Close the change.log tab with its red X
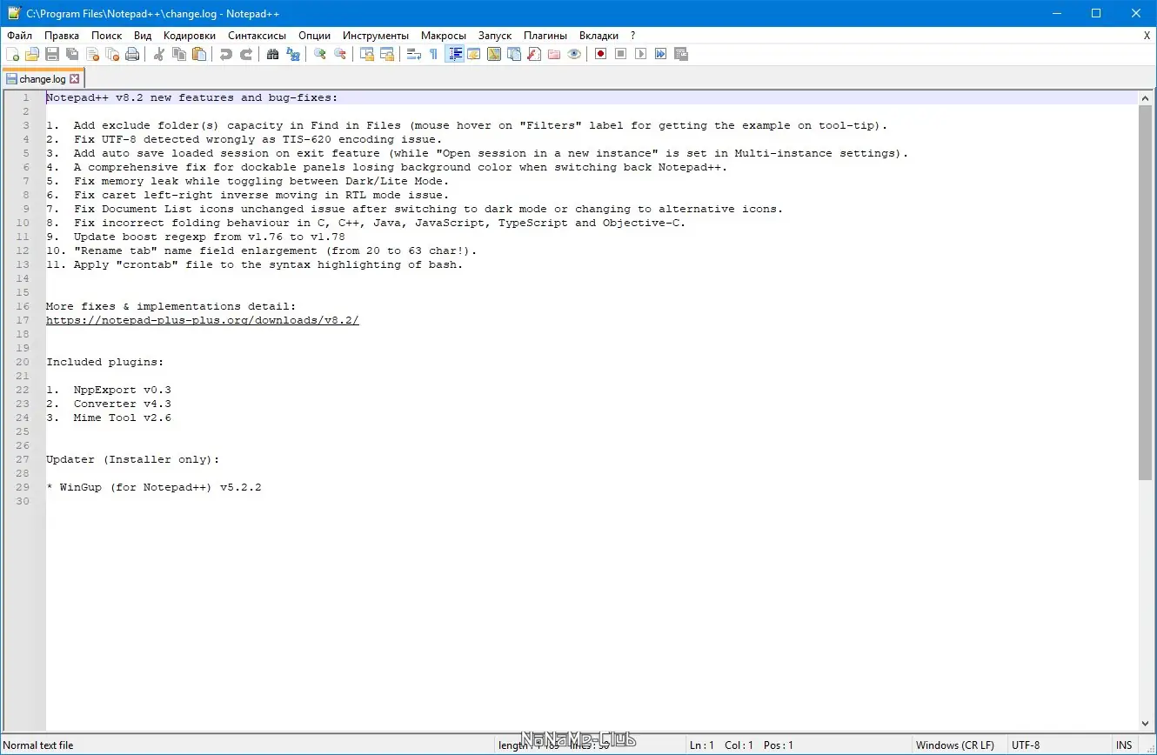Screen dimensions: 1157x755 point(75,79)
